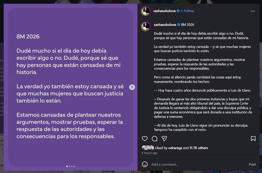Select the second carousel dot indicator

point(69,166)
